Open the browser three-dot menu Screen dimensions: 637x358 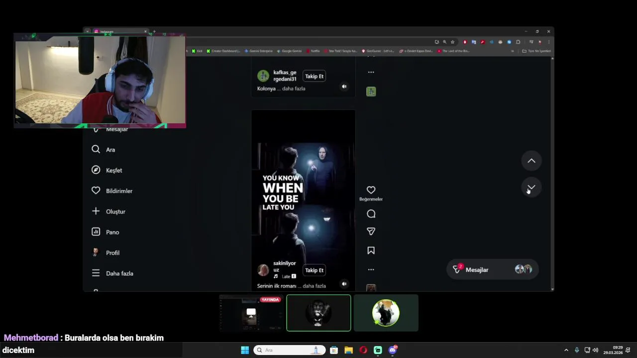point(548,42)
